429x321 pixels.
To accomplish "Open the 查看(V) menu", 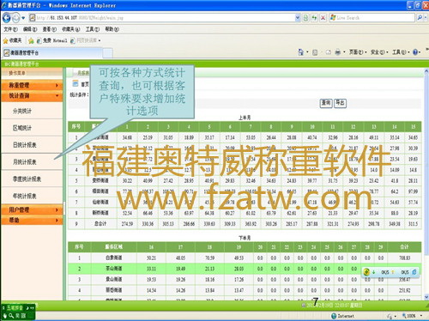I will [x=49, y=29].
